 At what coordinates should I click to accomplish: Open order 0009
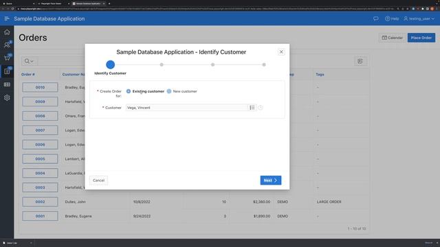point(40,102)
